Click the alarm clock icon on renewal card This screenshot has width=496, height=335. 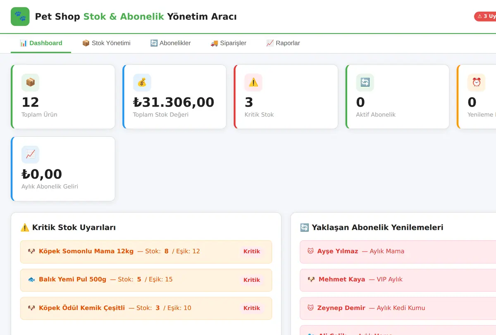coord(476,83)
